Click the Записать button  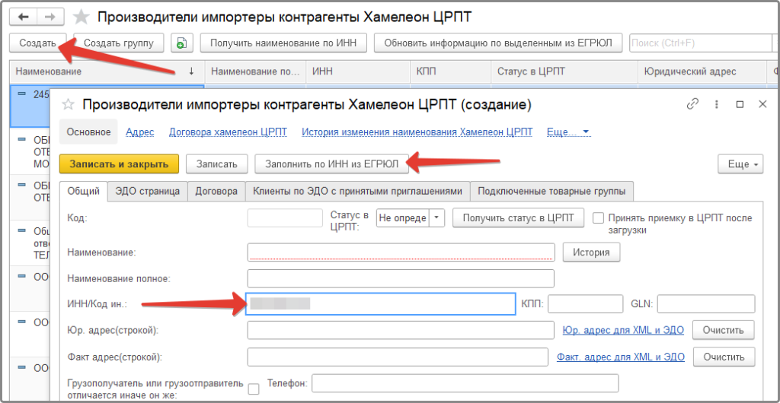coord(216,164)
